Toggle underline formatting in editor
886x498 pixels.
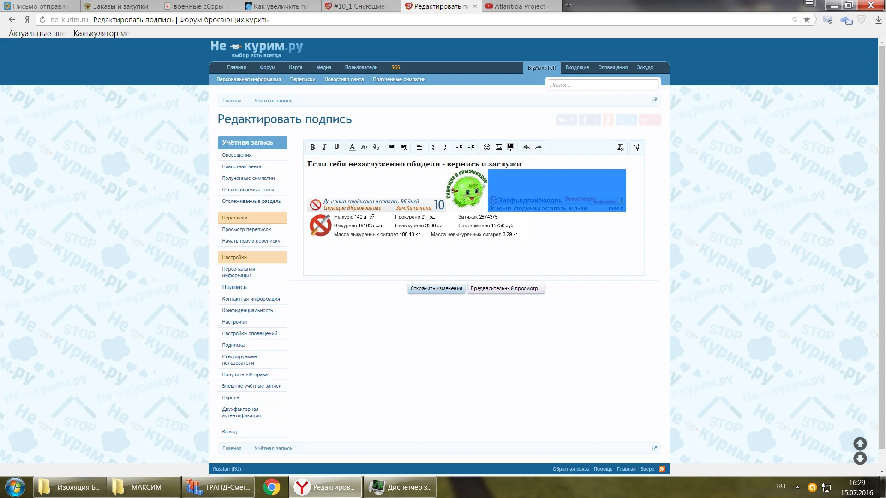(336, 147)
